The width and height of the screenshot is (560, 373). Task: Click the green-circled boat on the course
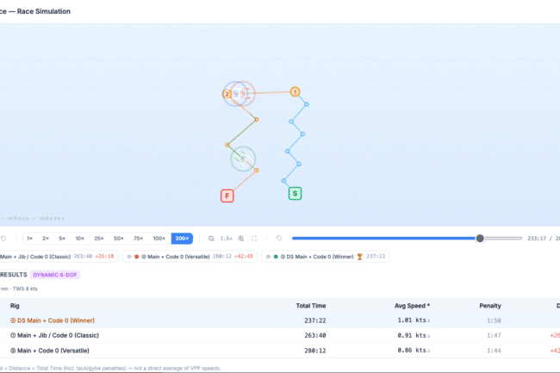pyautogui.click(x=243, y=159)
